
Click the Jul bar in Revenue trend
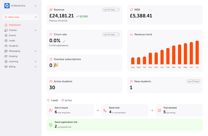pos(197,53)
